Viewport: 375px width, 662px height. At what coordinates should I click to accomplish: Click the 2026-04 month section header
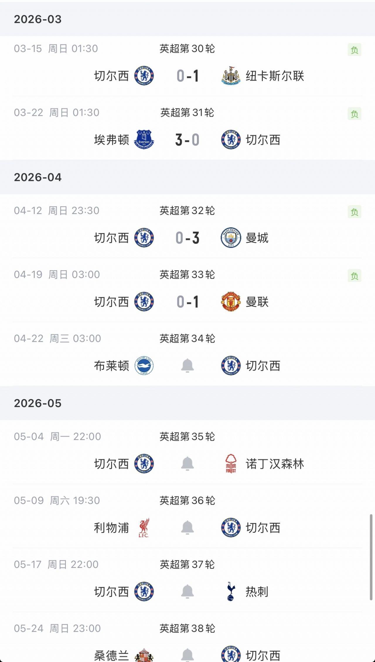click(x=38, y=177)
